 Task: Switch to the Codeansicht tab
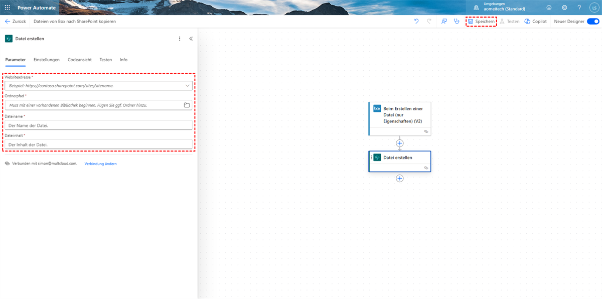coord(80,60)
